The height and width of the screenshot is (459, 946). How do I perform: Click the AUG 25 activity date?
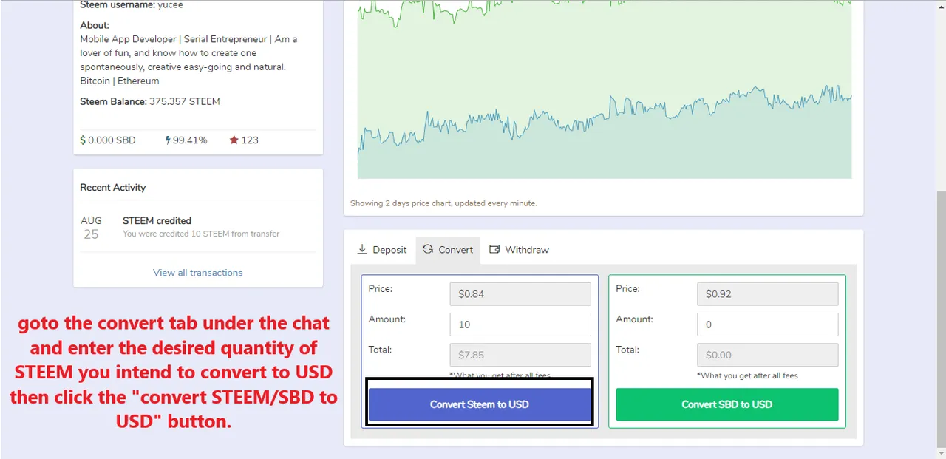click(x=91, y=228)
